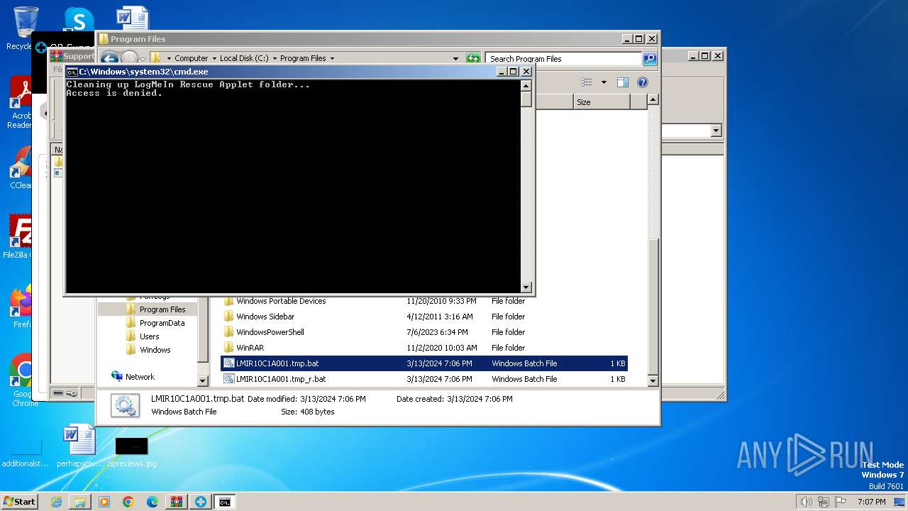
Task: Open the view options dropdown arrow
Action: (x=604, y=82)
